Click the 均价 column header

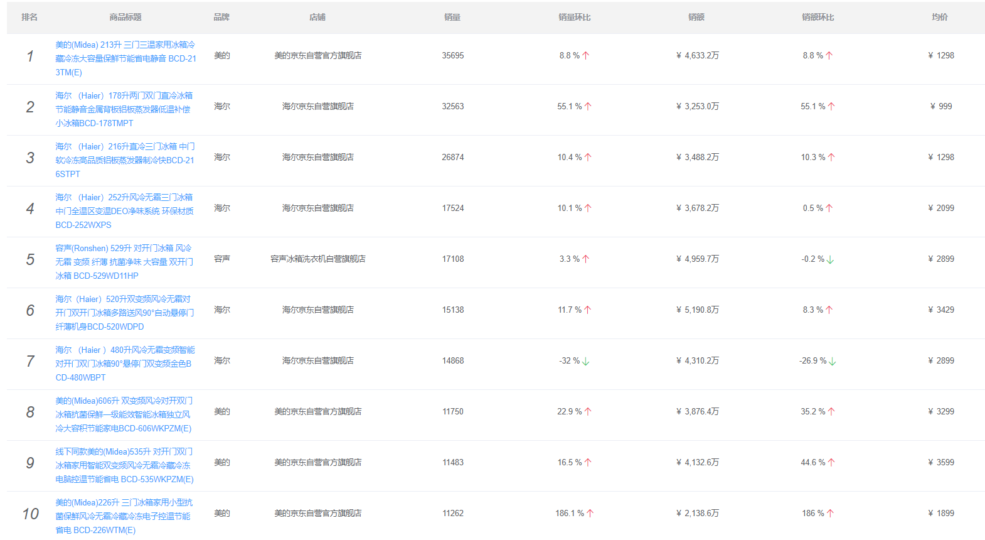(940, 18)
